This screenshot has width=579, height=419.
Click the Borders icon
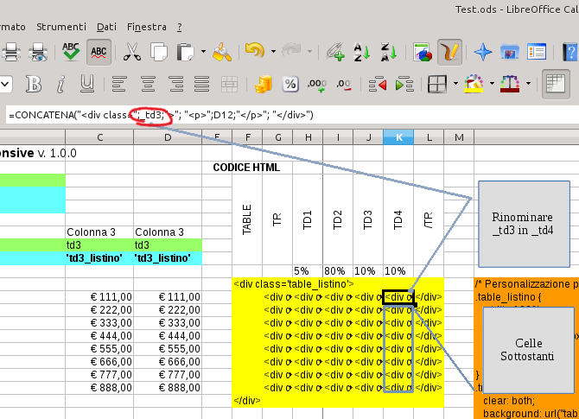point(437,84)
